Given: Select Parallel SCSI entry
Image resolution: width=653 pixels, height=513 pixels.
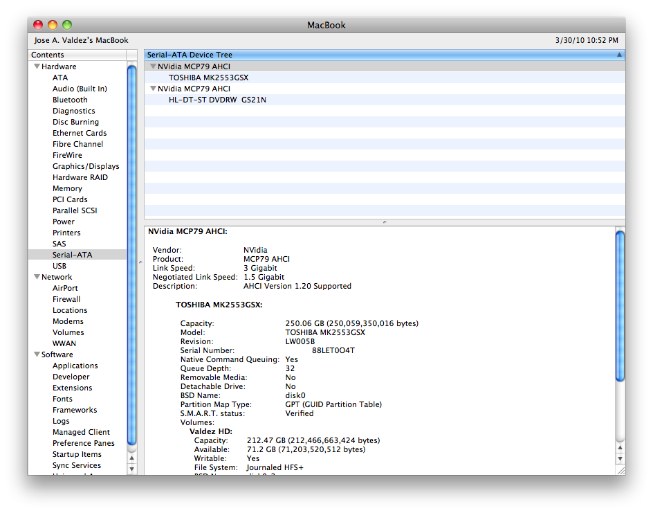Looking at the screenshot, I should pos(75,210).
